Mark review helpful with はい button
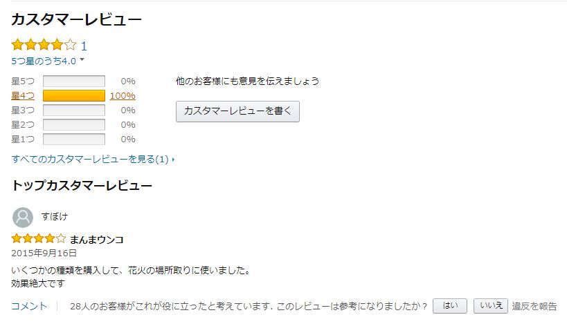567x326 pixels. [450, 306]
